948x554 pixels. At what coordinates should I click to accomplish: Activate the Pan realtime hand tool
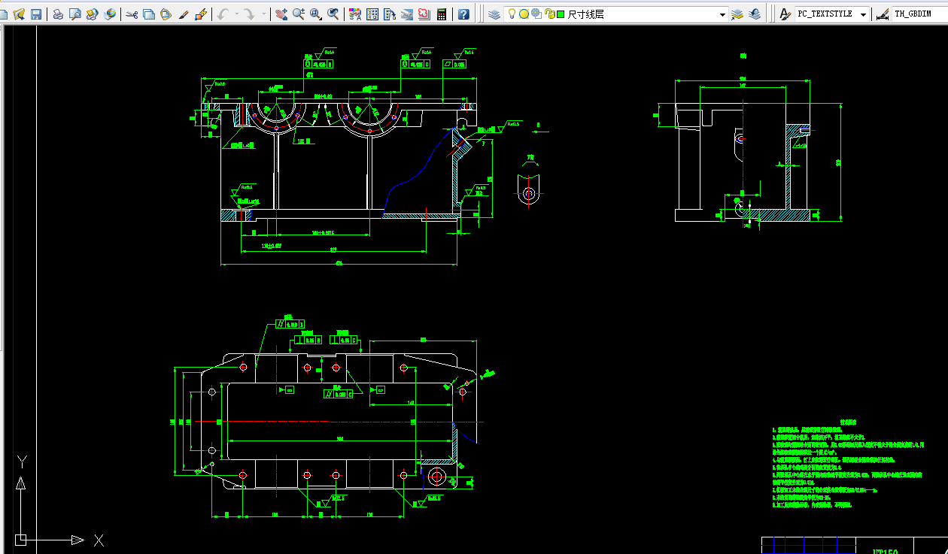pyautogui.click(x=281, y=14)
